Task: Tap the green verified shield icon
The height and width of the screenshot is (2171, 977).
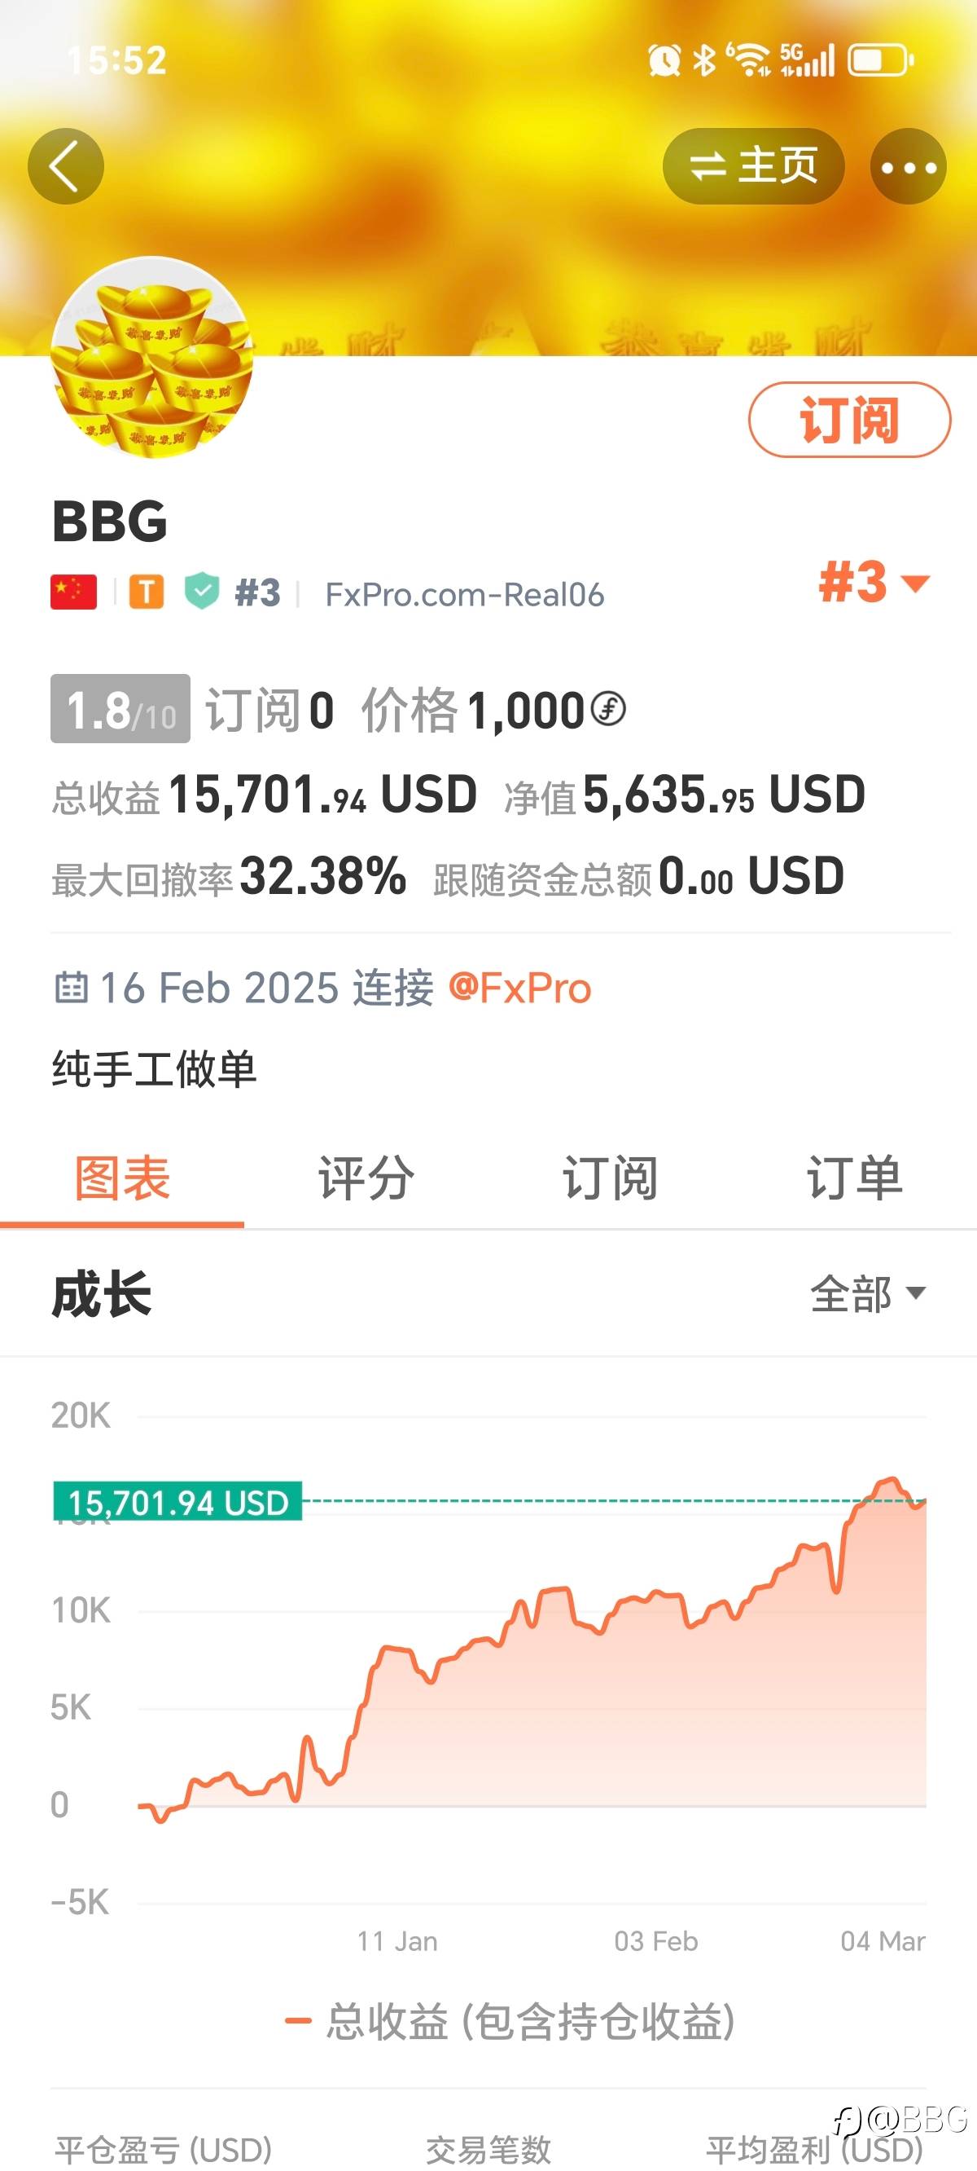Action: [x=202, y=591]
